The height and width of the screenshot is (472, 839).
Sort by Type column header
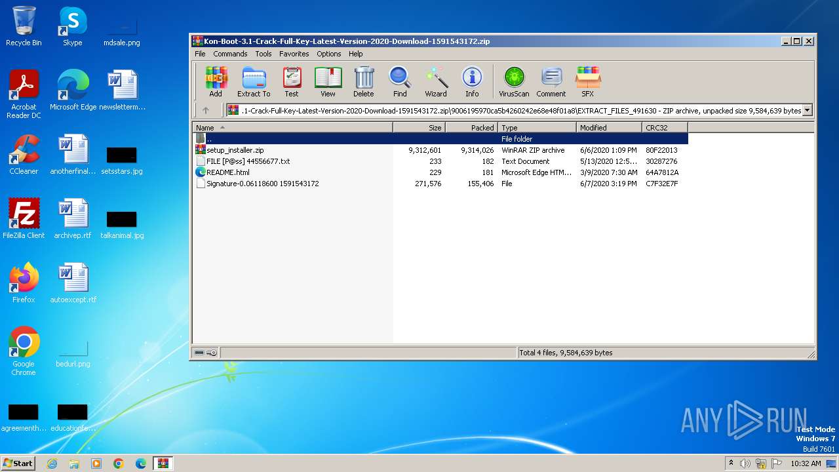tap(537, 128)
